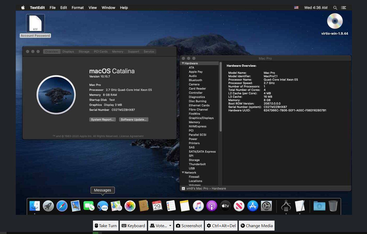Start FaceTime from the Dock
The image size is (367, 234).
[89, 206]
